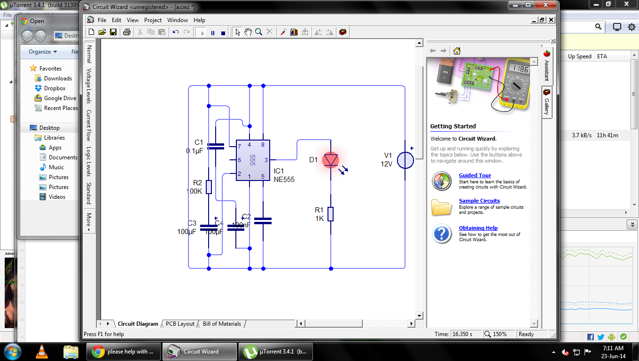Click the canvas vertical scrollbar down arrow

coord(419,315)
